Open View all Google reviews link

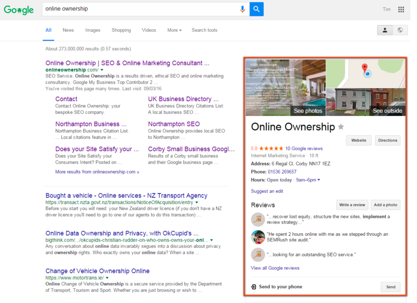[x=275, y=268]
